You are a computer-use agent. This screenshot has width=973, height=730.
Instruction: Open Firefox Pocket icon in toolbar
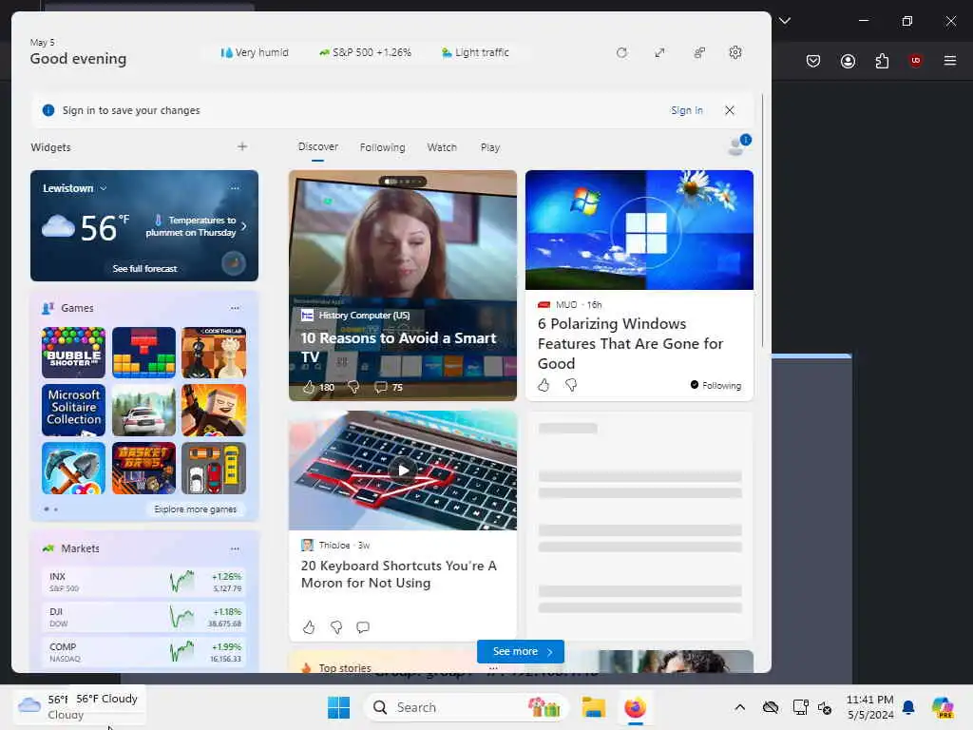[813, 61]
